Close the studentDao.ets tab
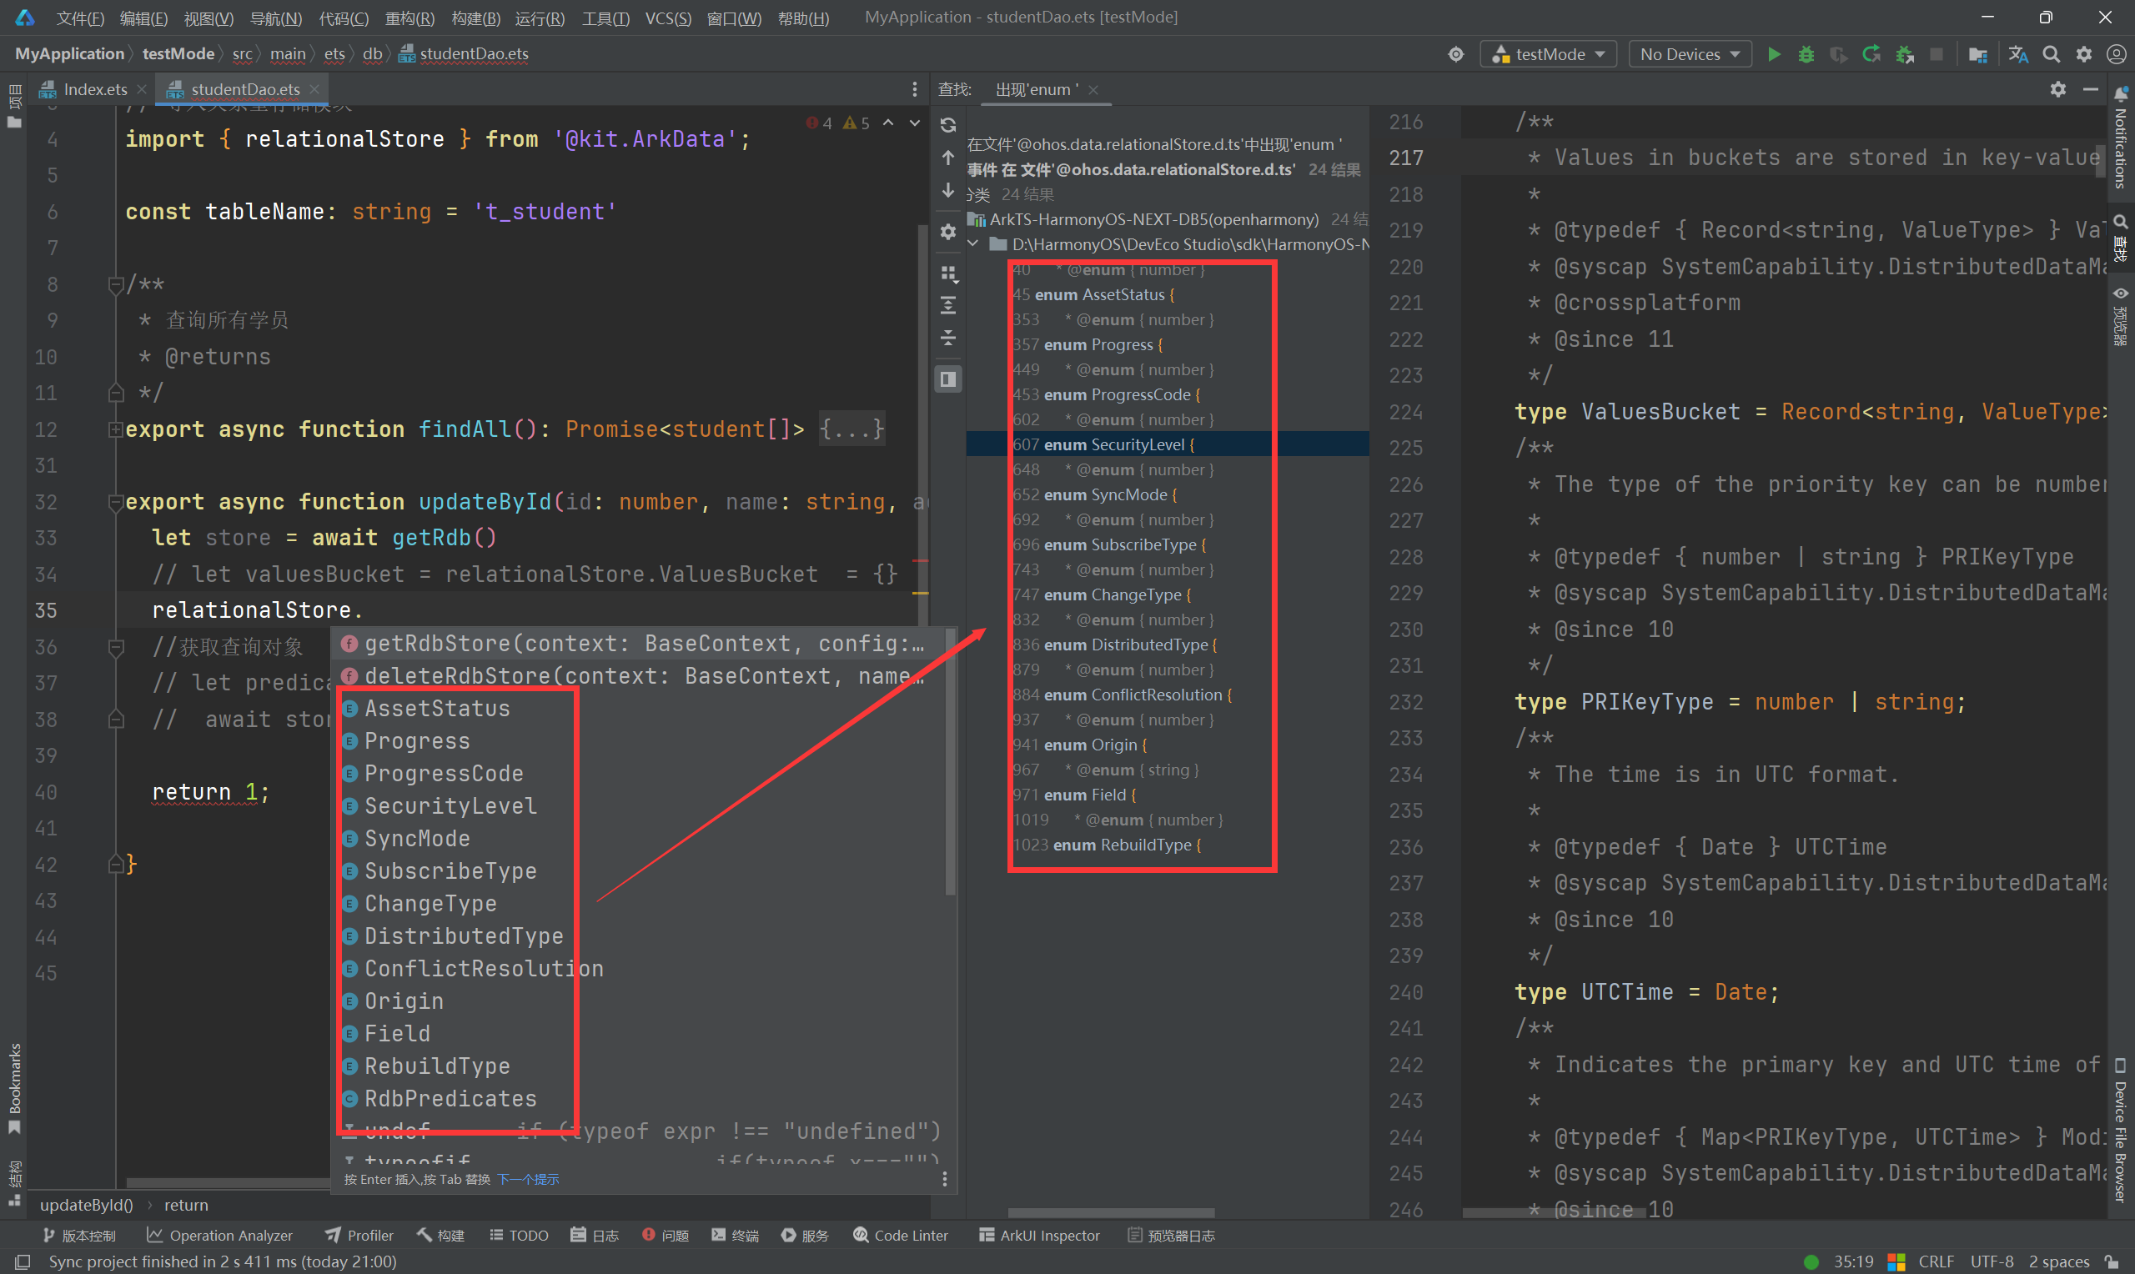Screen dimensions: 2135x1274 314,89
